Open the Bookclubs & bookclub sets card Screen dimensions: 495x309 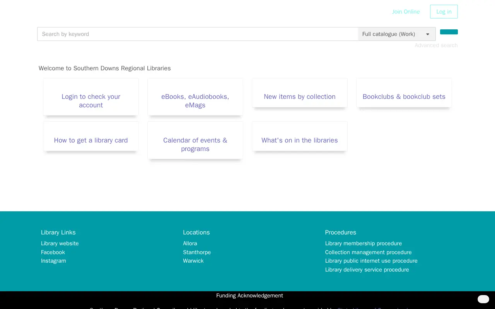404,93
